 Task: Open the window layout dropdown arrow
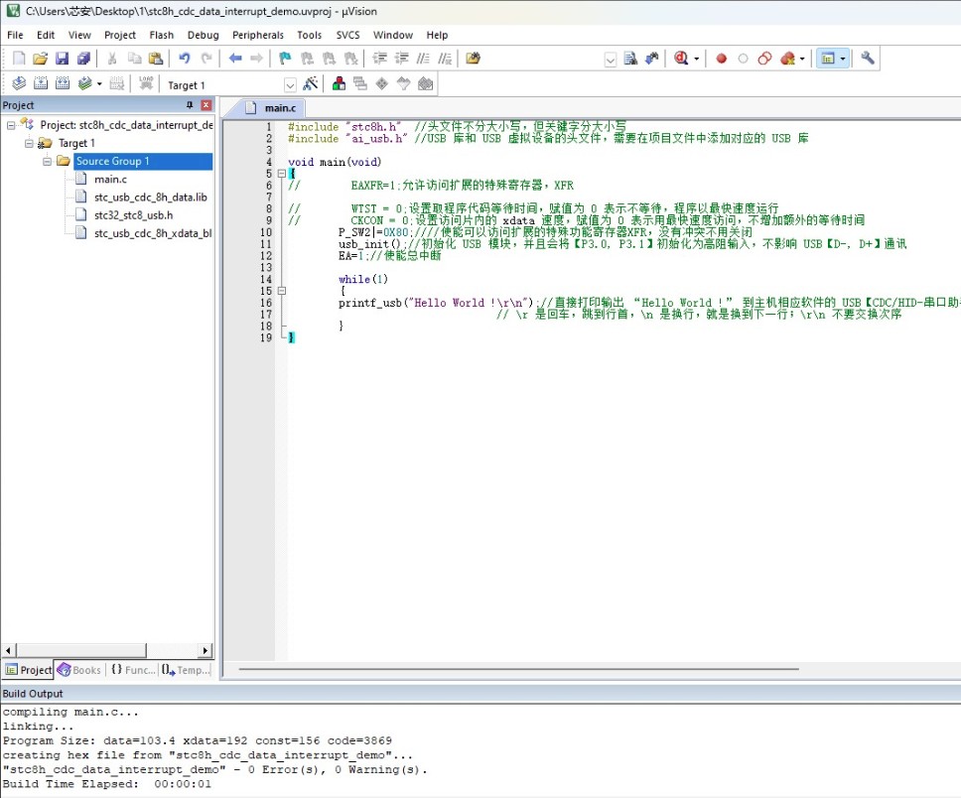(843, 59)
